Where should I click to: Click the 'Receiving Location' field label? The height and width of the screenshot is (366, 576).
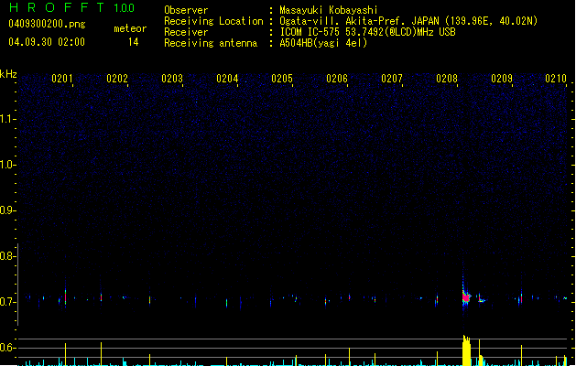coord(213,21)
